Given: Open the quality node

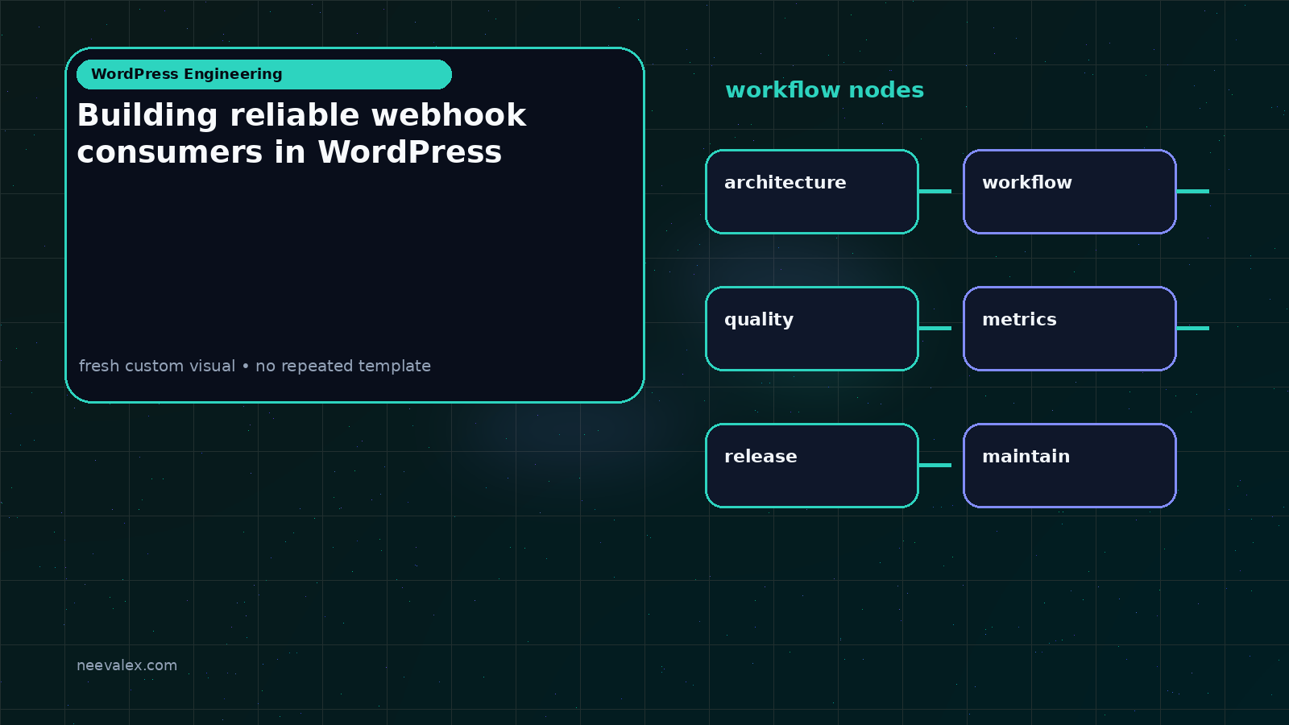Looking at the screenshot, I should click(x=812, y=329).
